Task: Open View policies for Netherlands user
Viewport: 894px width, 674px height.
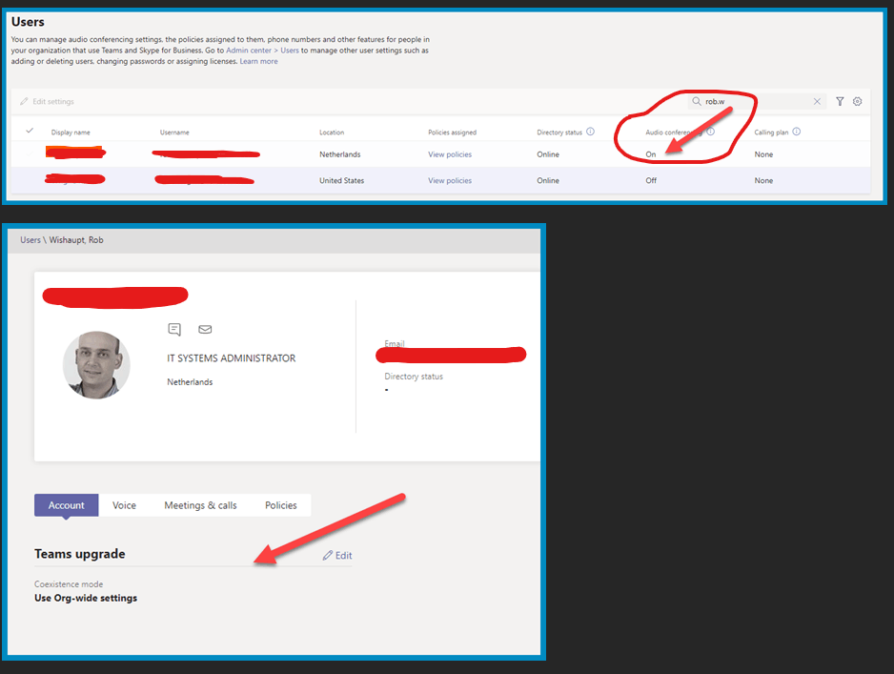Action: click(x=450, y=154)
